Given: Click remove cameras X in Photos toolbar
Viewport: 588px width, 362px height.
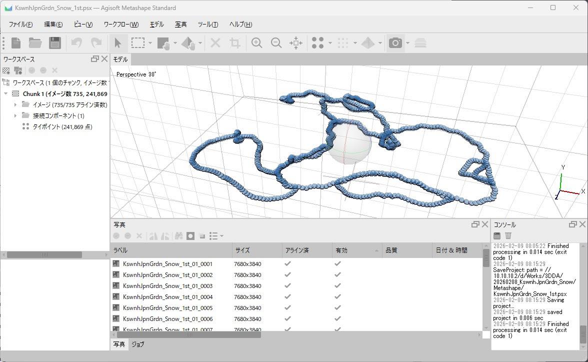Looking at the screenshot, I should pyautogui.click(x=139, y=236).
